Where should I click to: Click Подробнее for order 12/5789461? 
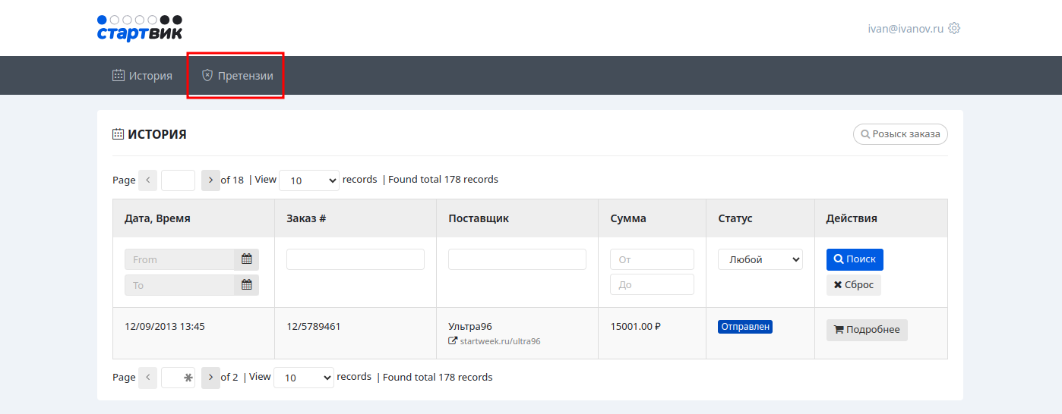click(867, 330)
